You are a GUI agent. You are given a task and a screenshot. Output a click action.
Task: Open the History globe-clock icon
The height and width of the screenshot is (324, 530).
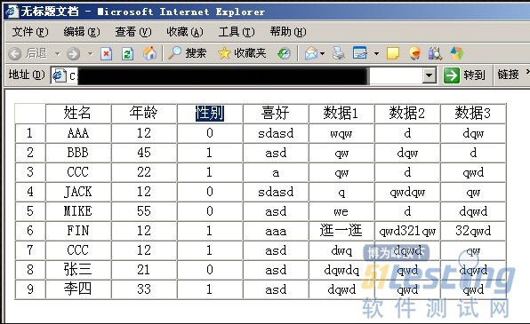click(284, 53)
